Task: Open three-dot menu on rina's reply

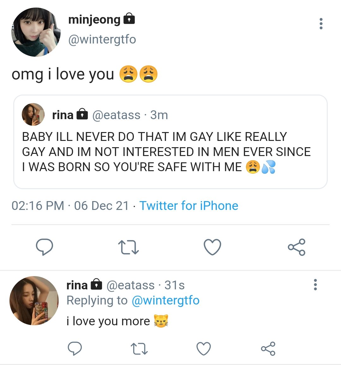Action: click(x=315, y=285)
